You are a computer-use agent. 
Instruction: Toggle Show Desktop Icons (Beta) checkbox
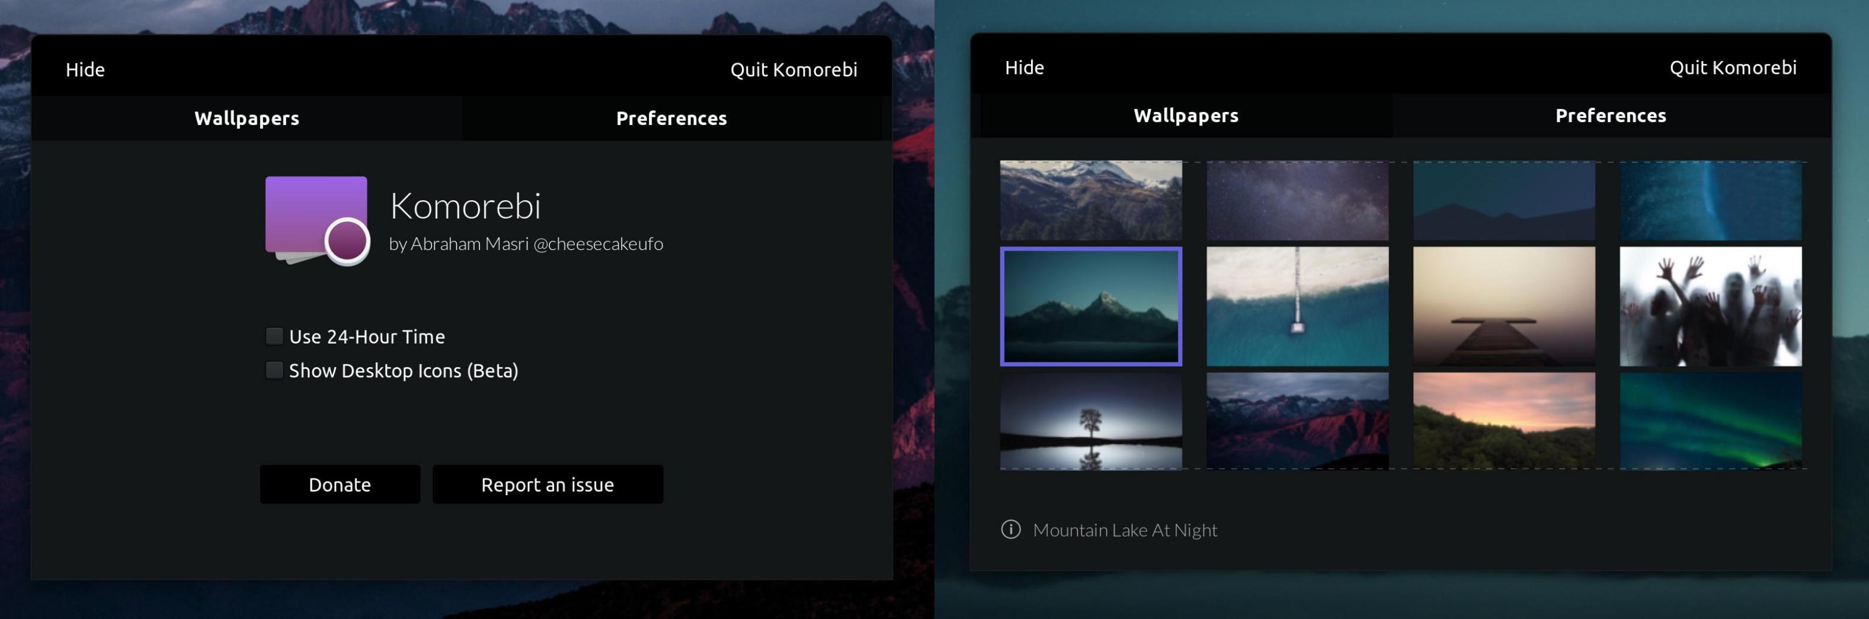coord(274,370)
